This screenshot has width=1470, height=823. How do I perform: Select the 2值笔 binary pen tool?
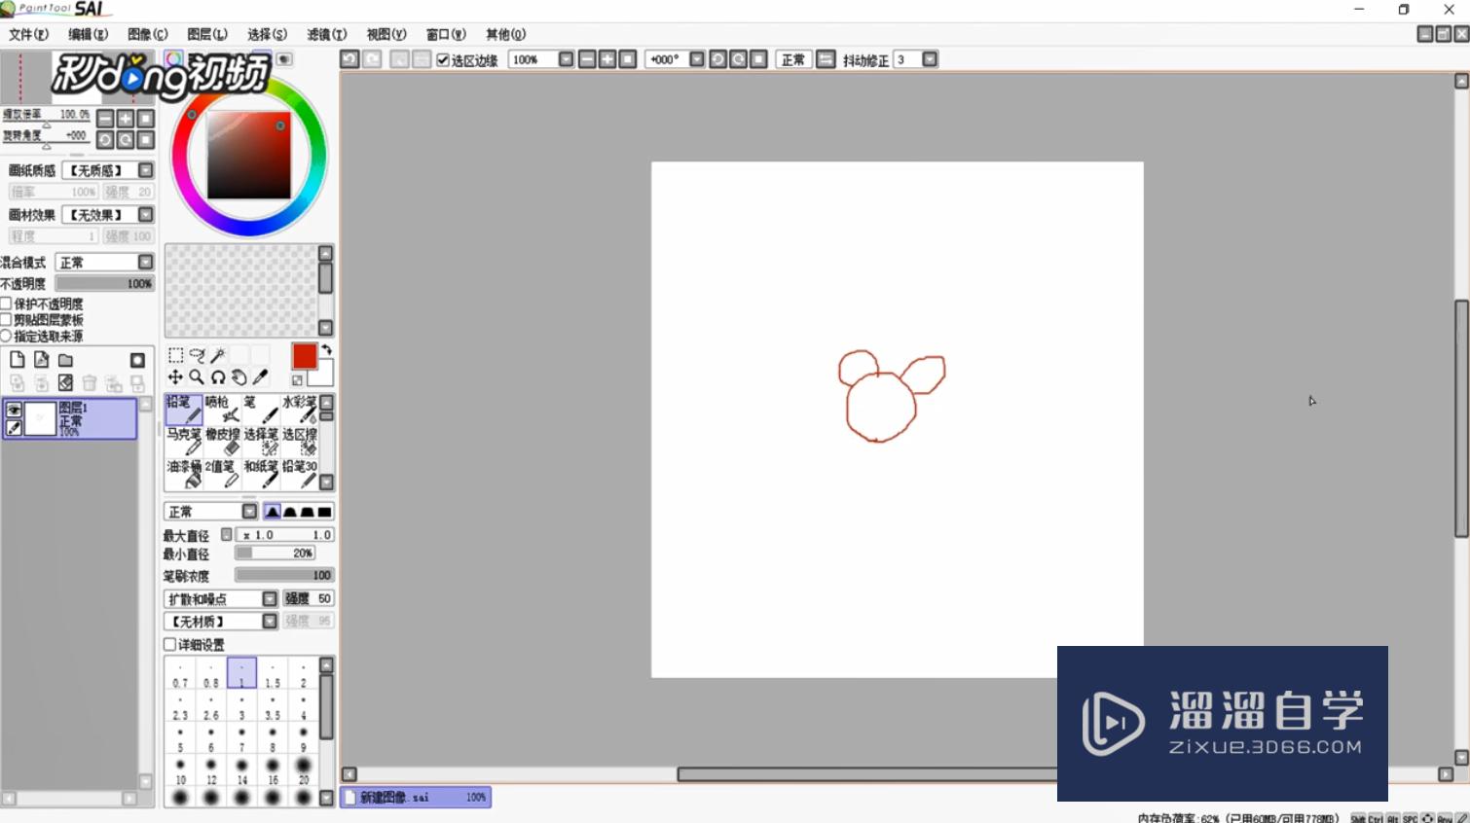tap(222, 474)
